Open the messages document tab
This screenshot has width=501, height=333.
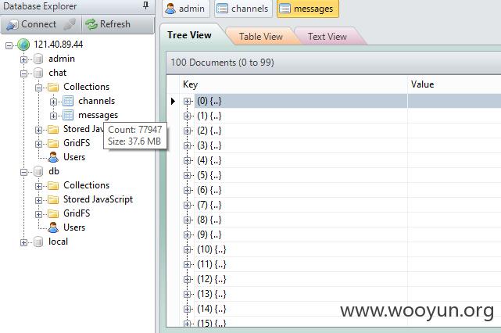[308, 9]
